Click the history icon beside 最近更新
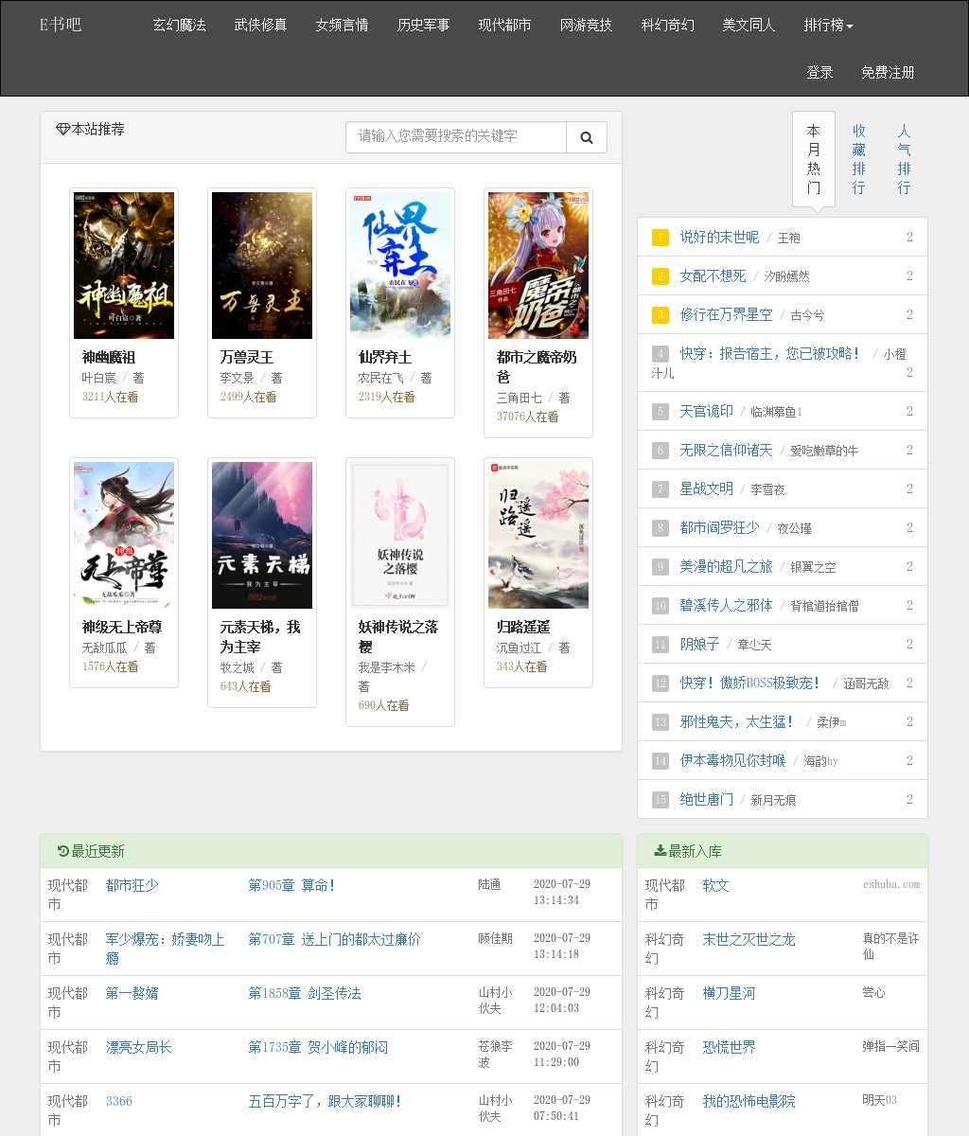Viewport: 969px width, 1136px height. (62, 851)
